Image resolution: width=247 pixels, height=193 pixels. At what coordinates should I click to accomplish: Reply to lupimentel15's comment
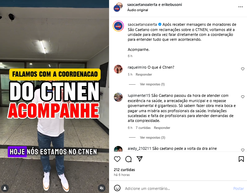(x=162, y=128)
